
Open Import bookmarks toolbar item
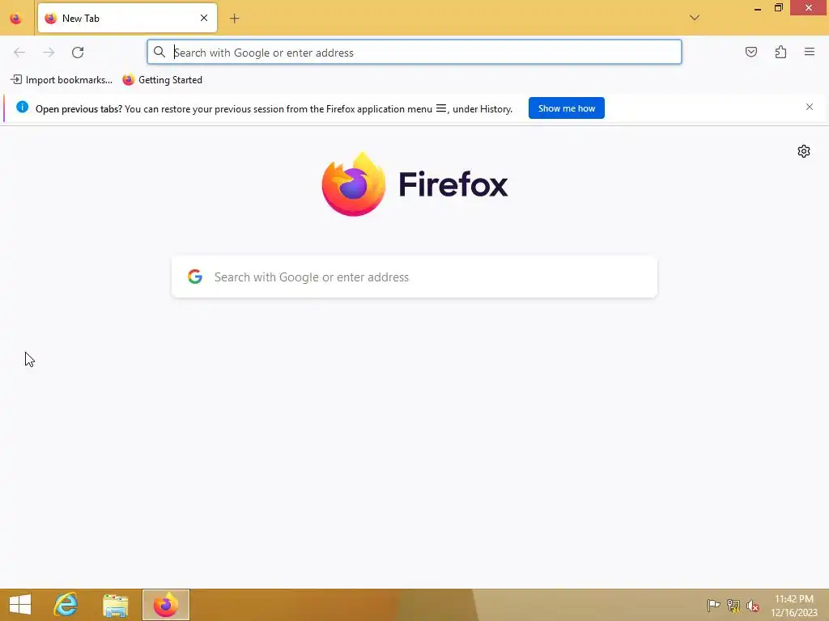click(x=62, y=80)
